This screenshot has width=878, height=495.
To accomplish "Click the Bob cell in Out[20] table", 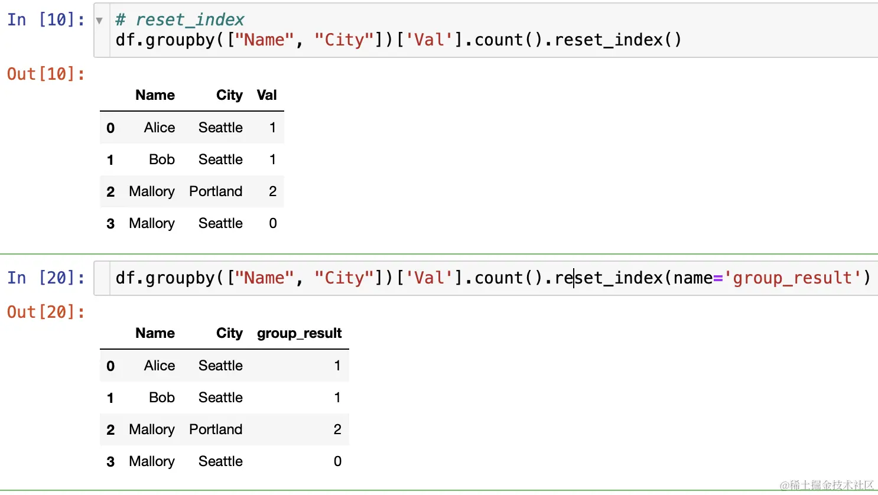I will click(161, 398).
